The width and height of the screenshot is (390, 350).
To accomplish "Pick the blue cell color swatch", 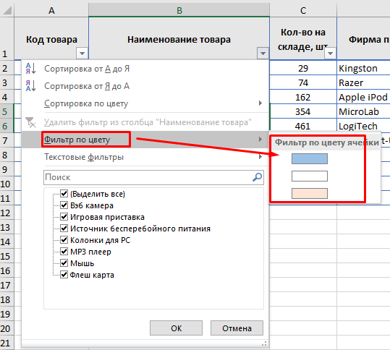I will 310,158.
